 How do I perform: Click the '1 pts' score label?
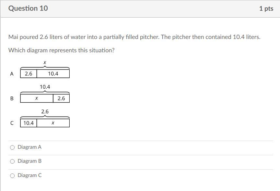click(x=266, y=9)
